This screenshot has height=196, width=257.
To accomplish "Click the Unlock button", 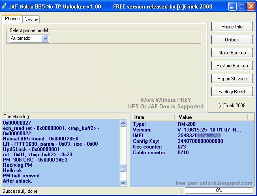I will point(232,40).
